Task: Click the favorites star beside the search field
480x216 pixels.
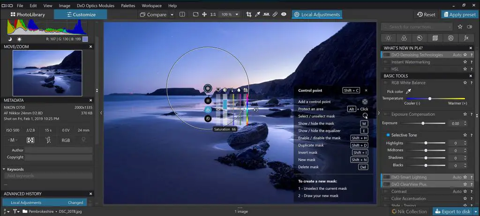Action: click(460, 27)
